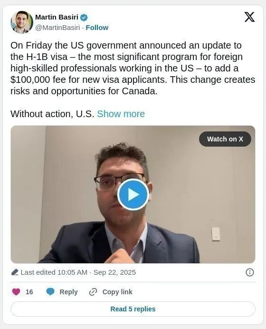The width and height of the screenshot is (266, 329).
Task: Click the reply speech bubble icon
Action: [50, 292]
